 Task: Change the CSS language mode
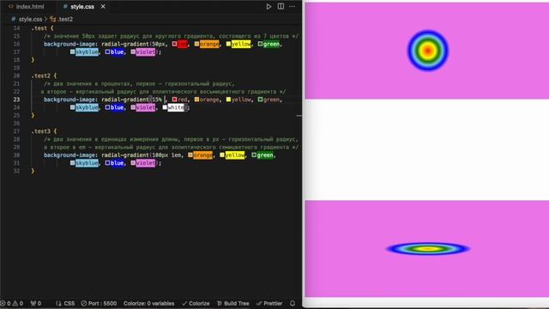point(65,303)
